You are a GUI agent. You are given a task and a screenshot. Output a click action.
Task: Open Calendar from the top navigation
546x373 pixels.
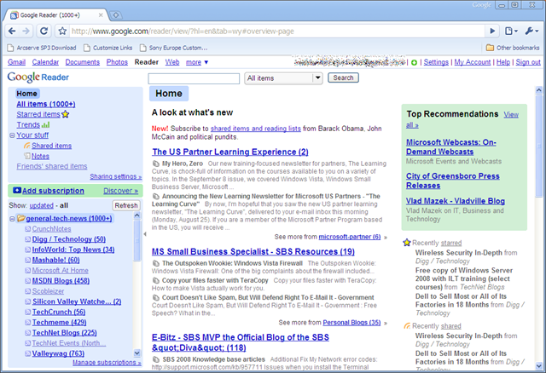[x=45, y=62]
